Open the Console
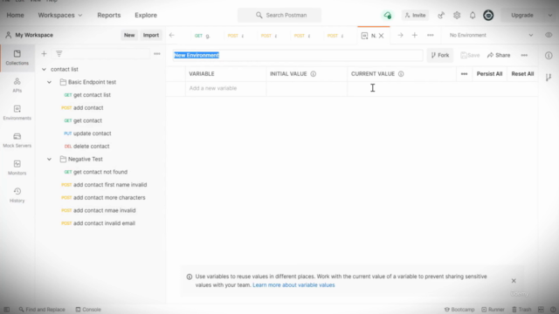 click(88, 310)
